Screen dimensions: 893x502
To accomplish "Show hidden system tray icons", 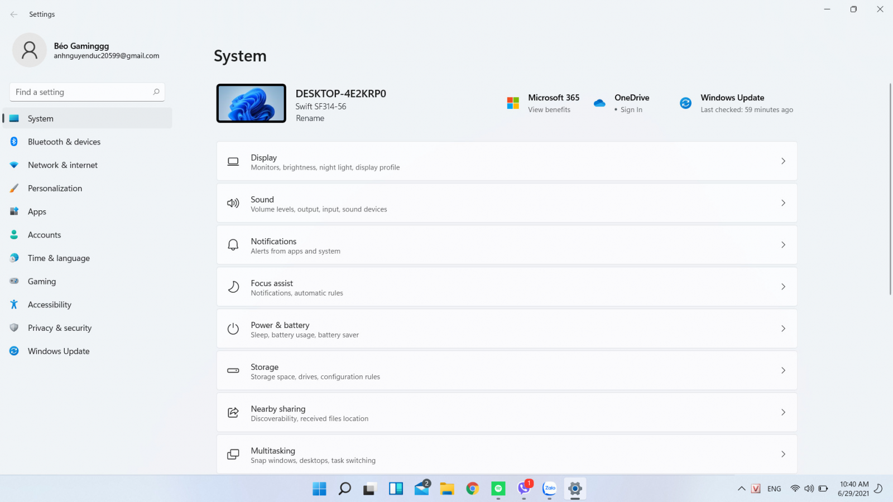I will pos(741,489).
